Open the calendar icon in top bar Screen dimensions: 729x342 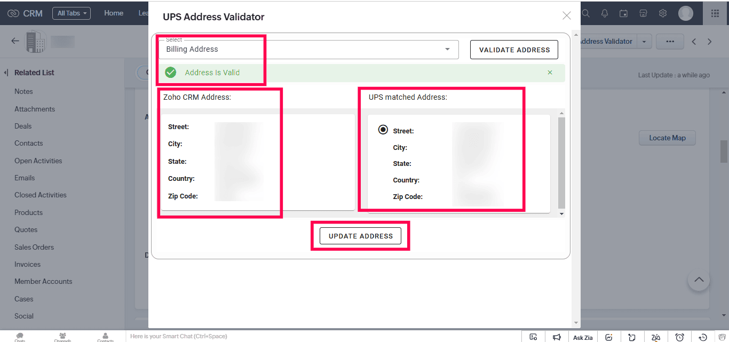click(624, 13)
